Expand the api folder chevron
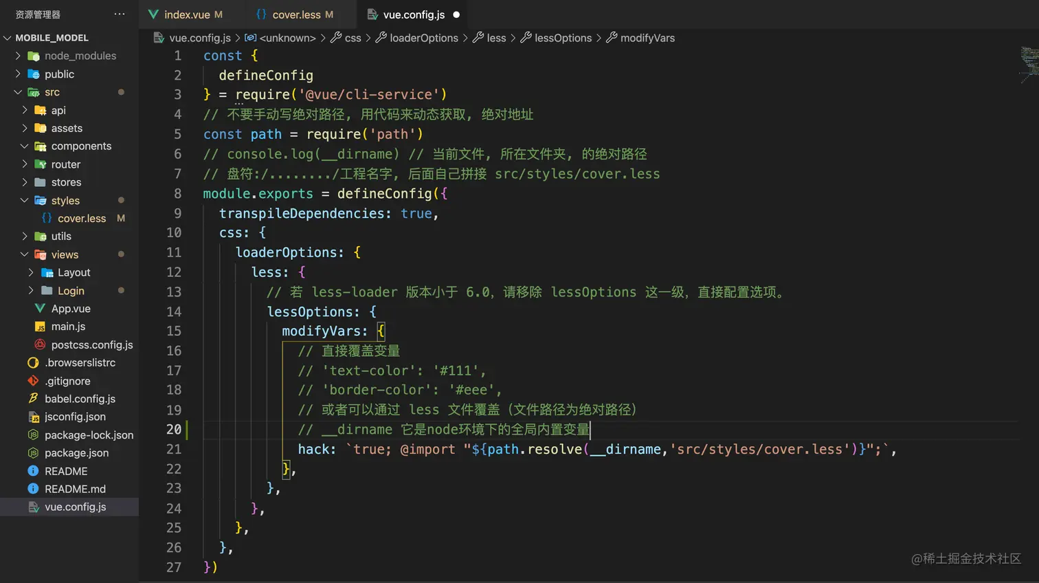 coord(25,110)
